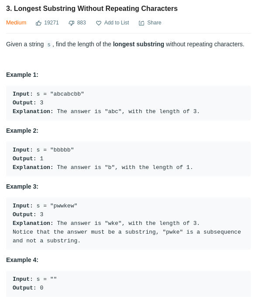This screenshot has height=307, width=259.
Task: Click the "abcabcbb" input in Example 1
Action: click(67, 94)
